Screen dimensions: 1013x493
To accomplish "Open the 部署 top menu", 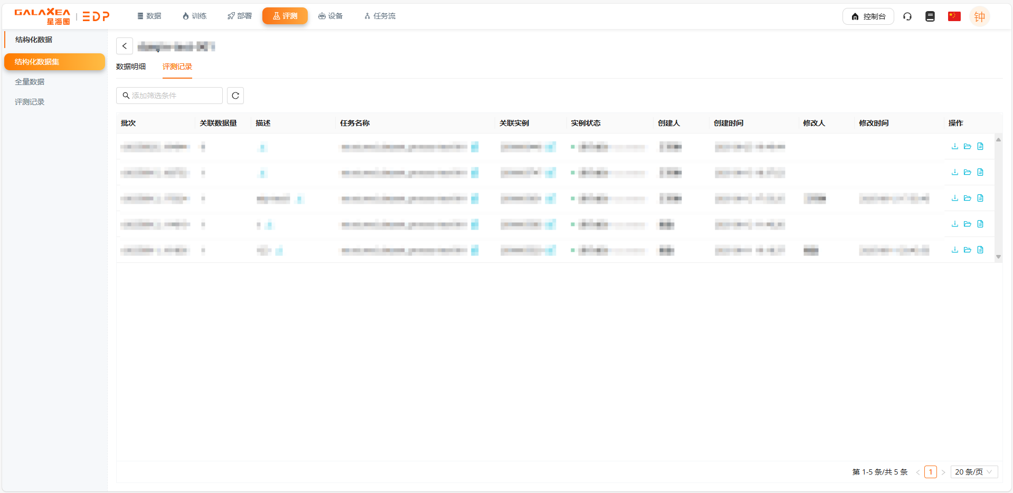I will (240, 16).
